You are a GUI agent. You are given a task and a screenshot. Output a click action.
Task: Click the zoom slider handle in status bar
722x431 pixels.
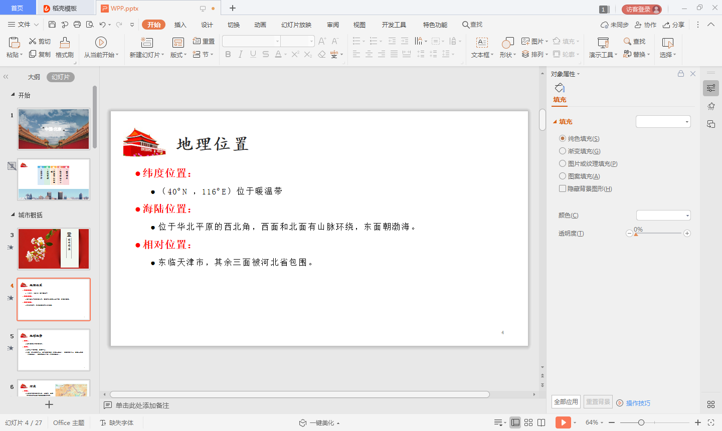click(641, 422)
